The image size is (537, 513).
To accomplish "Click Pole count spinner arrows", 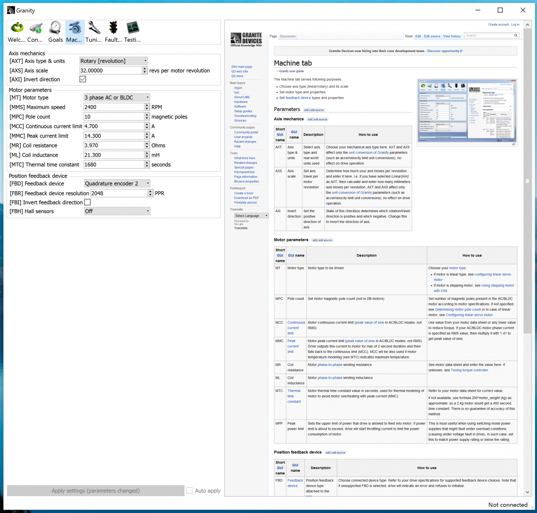I will (x=147, y=116).
